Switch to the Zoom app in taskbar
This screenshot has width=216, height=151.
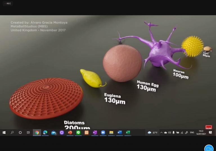point(103,133)
